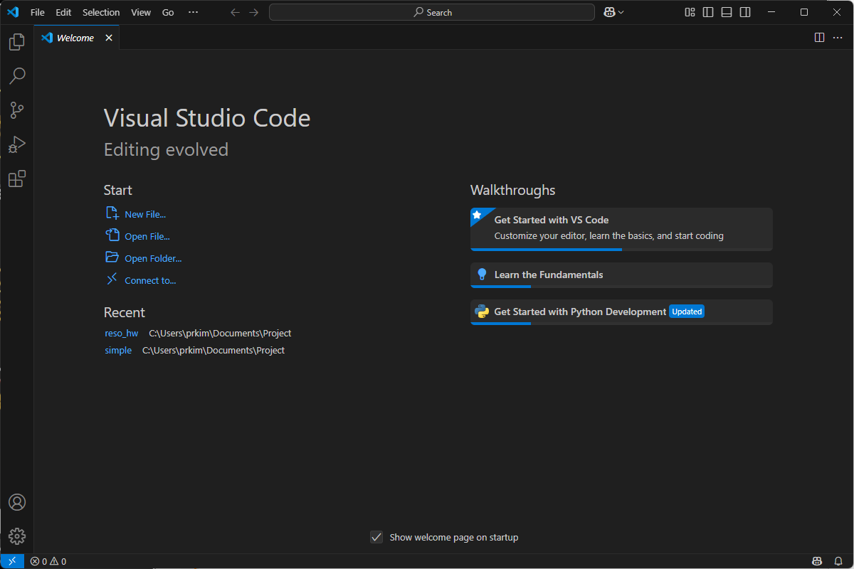Click the New File link
Screen dimensions: 854x569
tap(145, 214)
